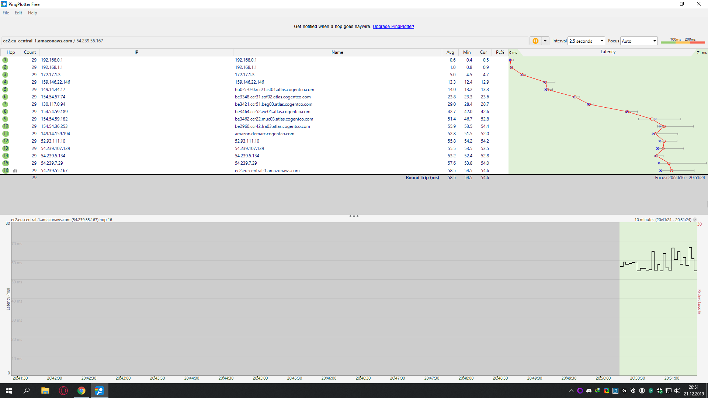Click the PL% column header
Screen dimensions: 708x398
tap(500, 52)
